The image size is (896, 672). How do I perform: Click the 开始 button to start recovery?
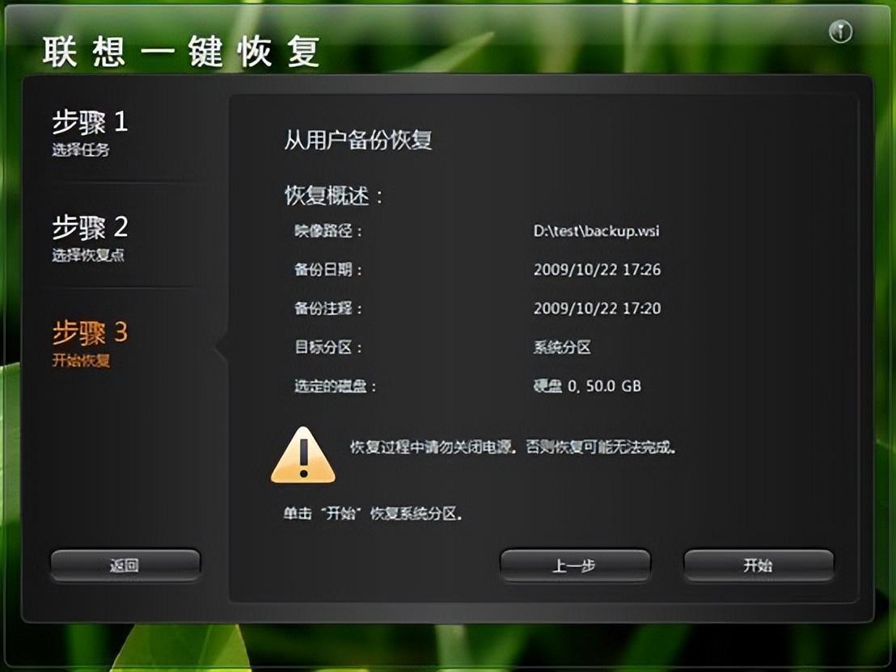(759, 565)
